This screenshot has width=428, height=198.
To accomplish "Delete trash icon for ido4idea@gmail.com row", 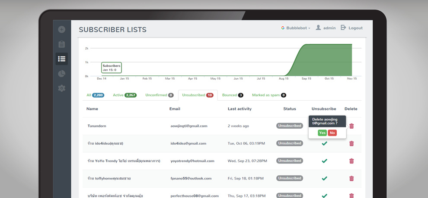I will click(351, 143).
